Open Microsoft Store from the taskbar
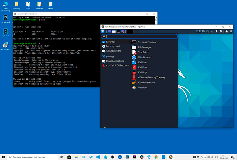This screenshot has width=237, height=160. (x=69, y=157)
